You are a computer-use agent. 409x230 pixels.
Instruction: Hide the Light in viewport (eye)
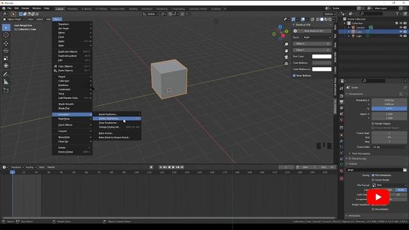[401, 36]
